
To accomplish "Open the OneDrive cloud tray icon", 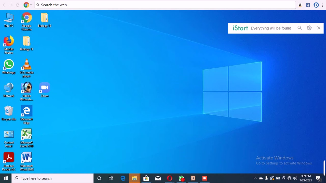I will (x=261, y=178).
